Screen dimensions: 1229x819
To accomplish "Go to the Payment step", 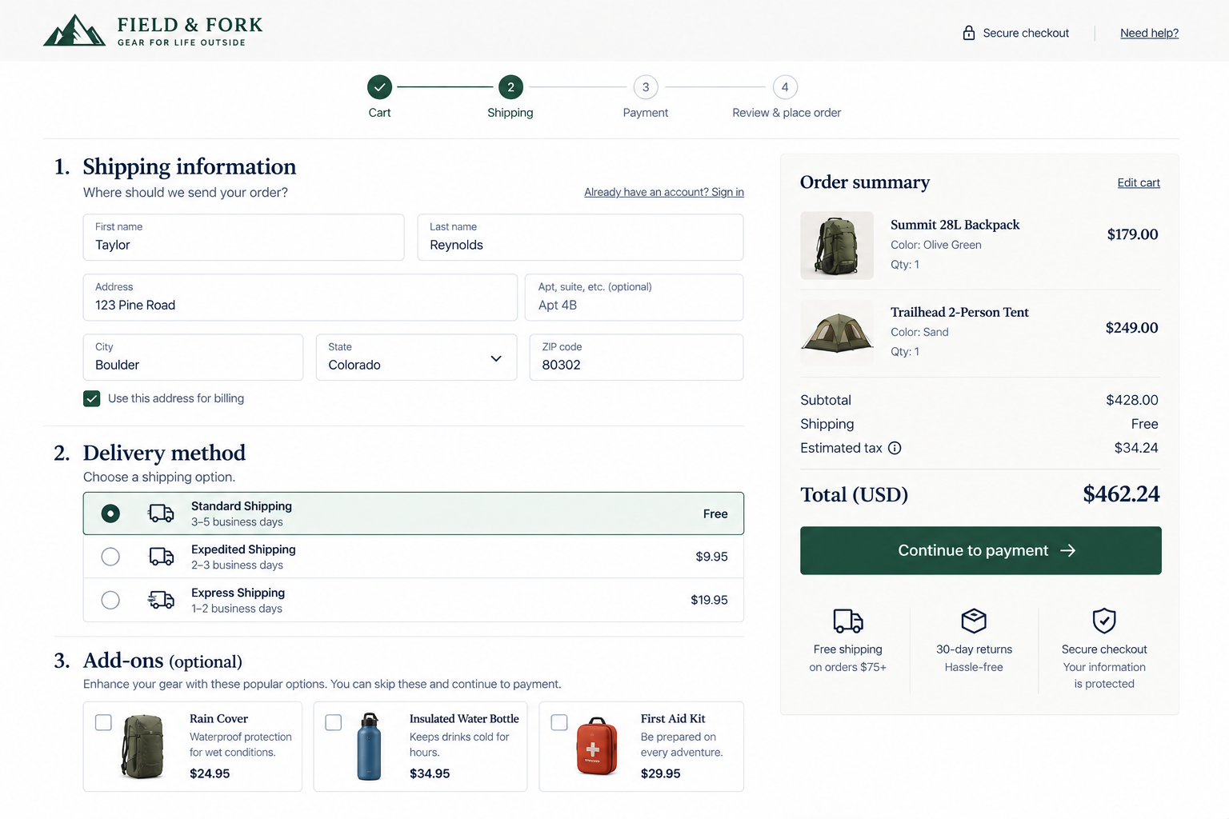I will tap(646, 87).
